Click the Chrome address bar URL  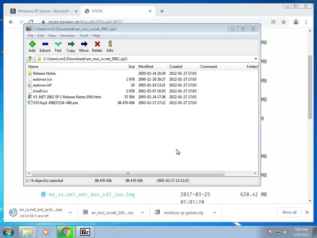pyautogui.click(x=85, y=22)
